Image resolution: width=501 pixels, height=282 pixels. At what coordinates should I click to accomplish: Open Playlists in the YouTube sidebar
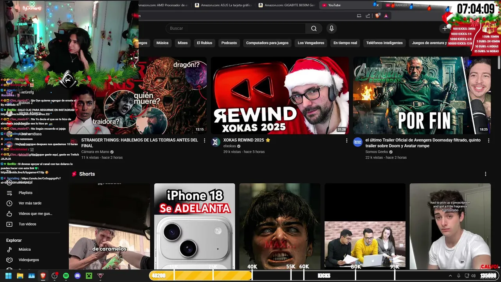pos(25,193)
